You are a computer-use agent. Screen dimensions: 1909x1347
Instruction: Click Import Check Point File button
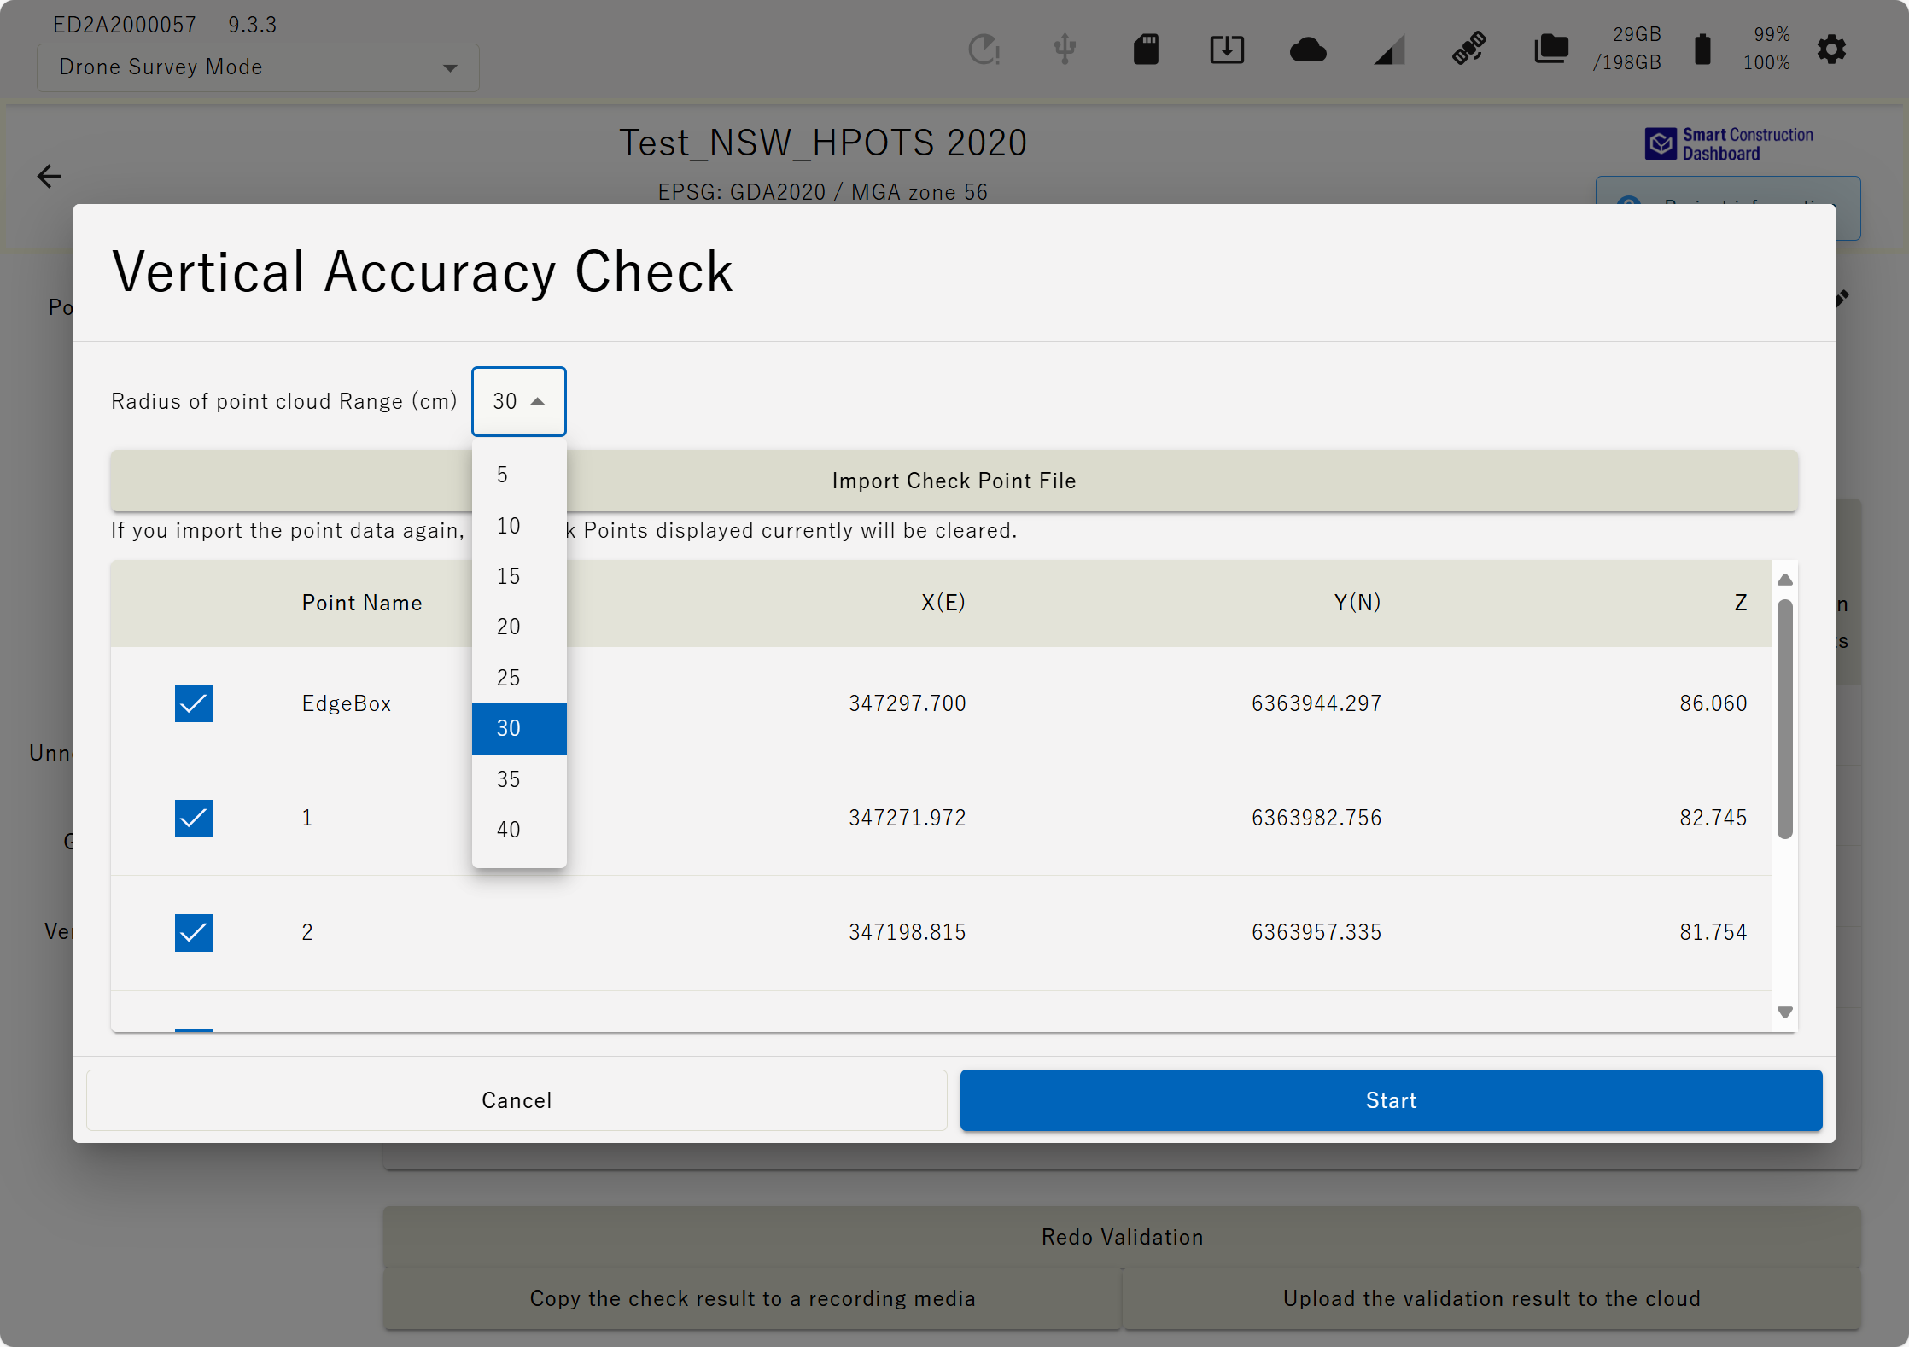tap(954, 481)
